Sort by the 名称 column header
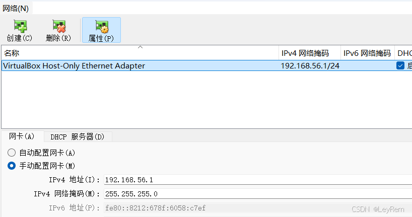Viewport: 412px width, 217px height. point(140,53)
